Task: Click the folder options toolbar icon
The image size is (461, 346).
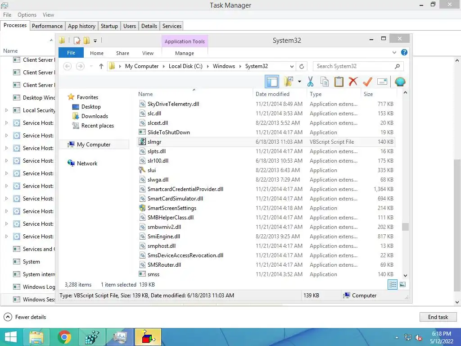Action: 289,82
